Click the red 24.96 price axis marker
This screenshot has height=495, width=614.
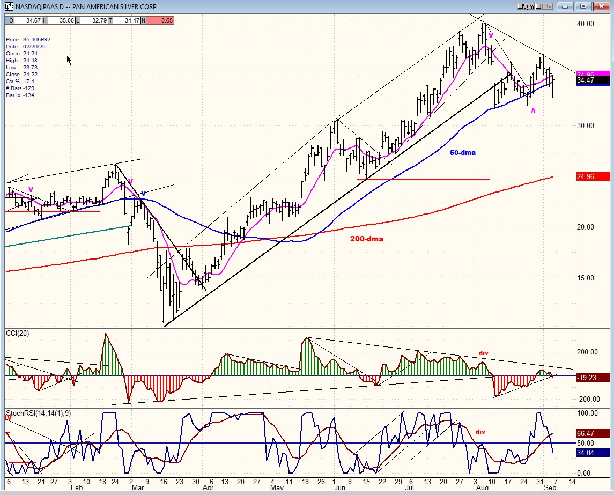point(593,176)
